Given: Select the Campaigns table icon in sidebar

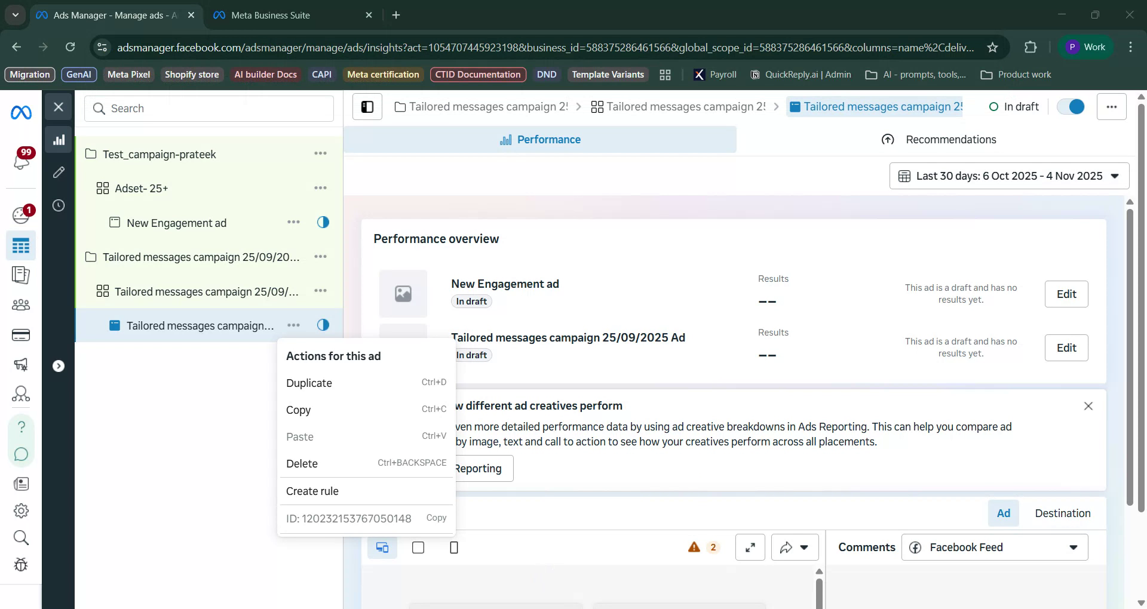Looking at the screenshot, I should click(22, 245).
